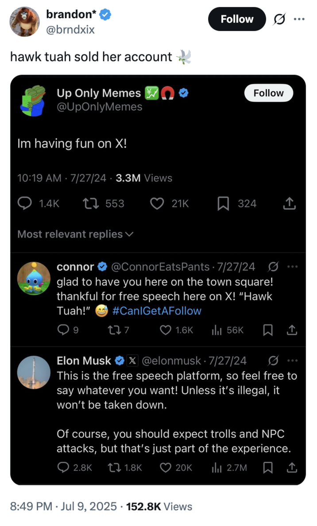Expand options menu on connor's reply
This screenshot has height=526, width=317.
(292, 267)
